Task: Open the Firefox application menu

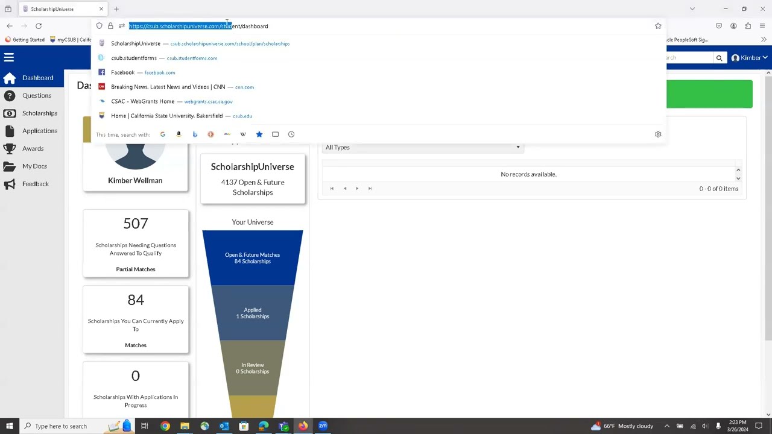Action: tap(762, 26)
